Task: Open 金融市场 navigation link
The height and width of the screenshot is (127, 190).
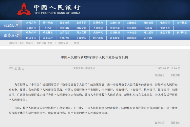Action: point(115,23)
